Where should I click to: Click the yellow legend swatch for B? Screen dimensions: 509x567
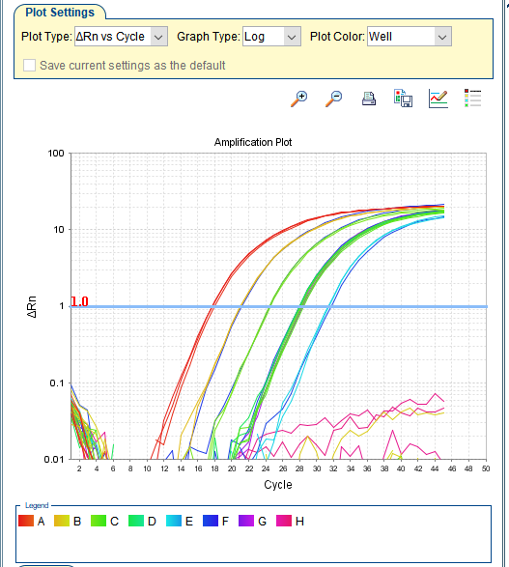coord(62,521)
